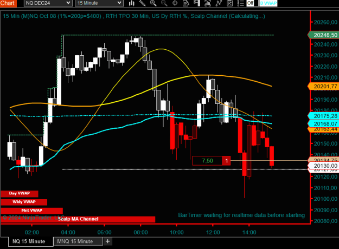The width and height of the screenshot is (339, 249).
Task: Click the 02:00 time axis label
Action: pyautogui.click(x=32, y=232)
